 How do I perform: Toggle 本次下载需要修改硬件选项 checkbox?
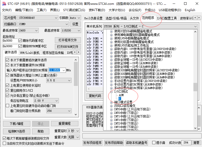coord(8,60)
